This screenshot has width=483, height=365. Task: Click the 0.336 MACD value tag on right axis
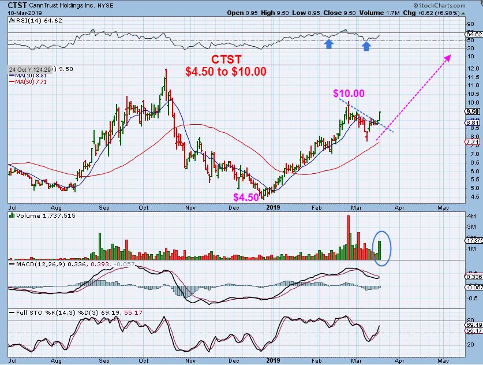474,277
